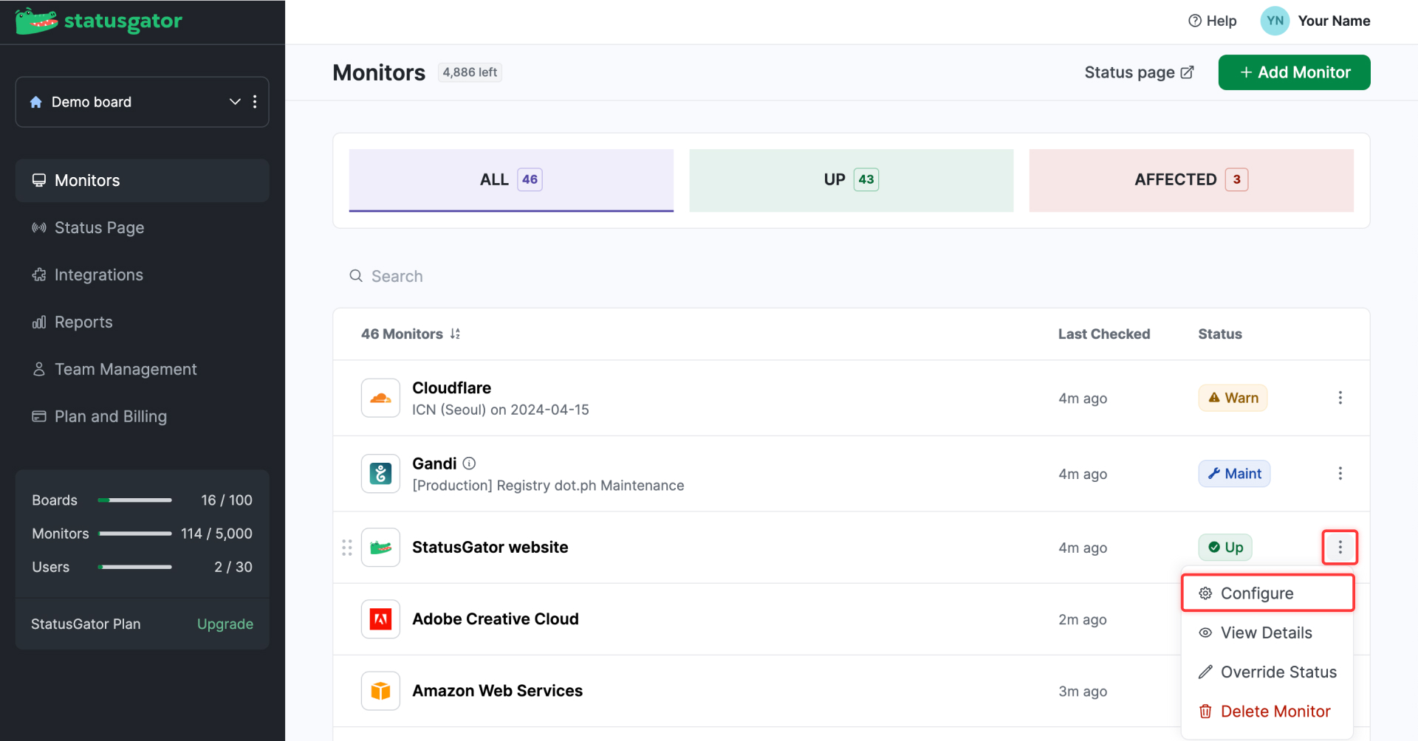Select the AFFECTED 3 tab
Viewport: 1418px width, 741px height.
[x=1191, y=180]
